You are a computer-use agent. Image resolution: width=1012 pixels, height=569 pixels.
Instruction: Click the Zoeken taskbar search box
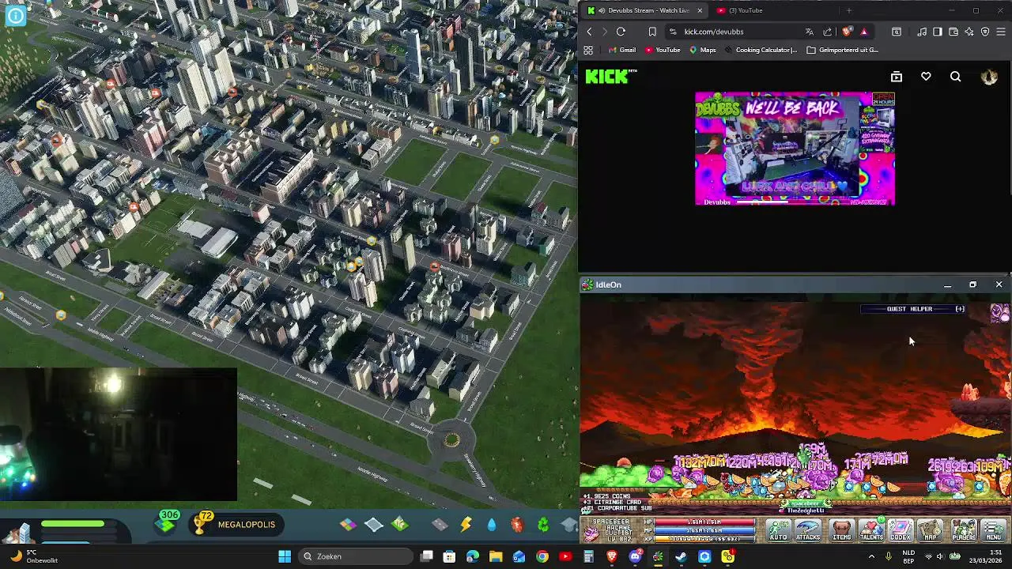click(x=357, y=556)
